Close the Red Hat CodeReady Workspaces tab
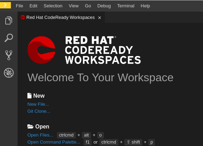 pos(99,18)
